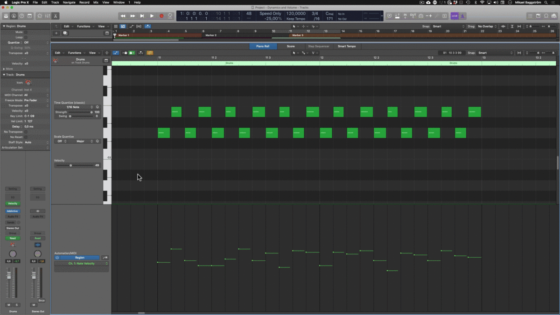The height and width of the screenshot is (315, 560).
Task: Toggle the Inspector panel icon
Action: click(x=14, y=16)
